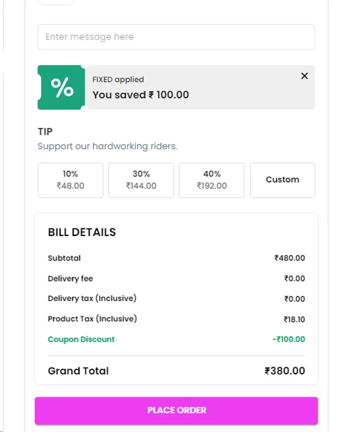Select the 10% tip option
This screenshot has height=432, width=353.
[x=70, y=180]
